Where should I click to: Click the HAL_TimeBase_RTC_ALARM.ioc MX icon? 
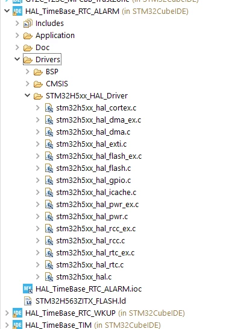(28, 289)
